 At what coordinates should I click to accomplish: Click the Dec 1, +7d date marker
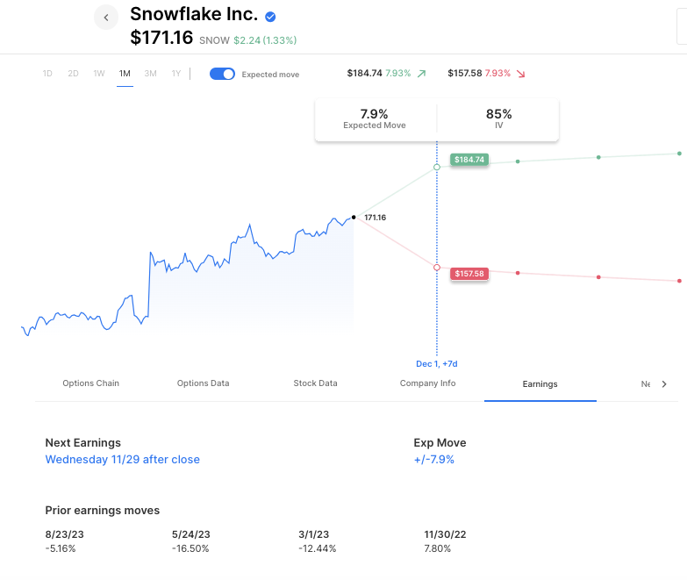pyautogui.click(x=437, y=363)
